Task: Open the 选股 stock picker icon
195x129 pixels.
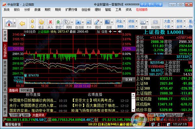Action: point(107,22)
